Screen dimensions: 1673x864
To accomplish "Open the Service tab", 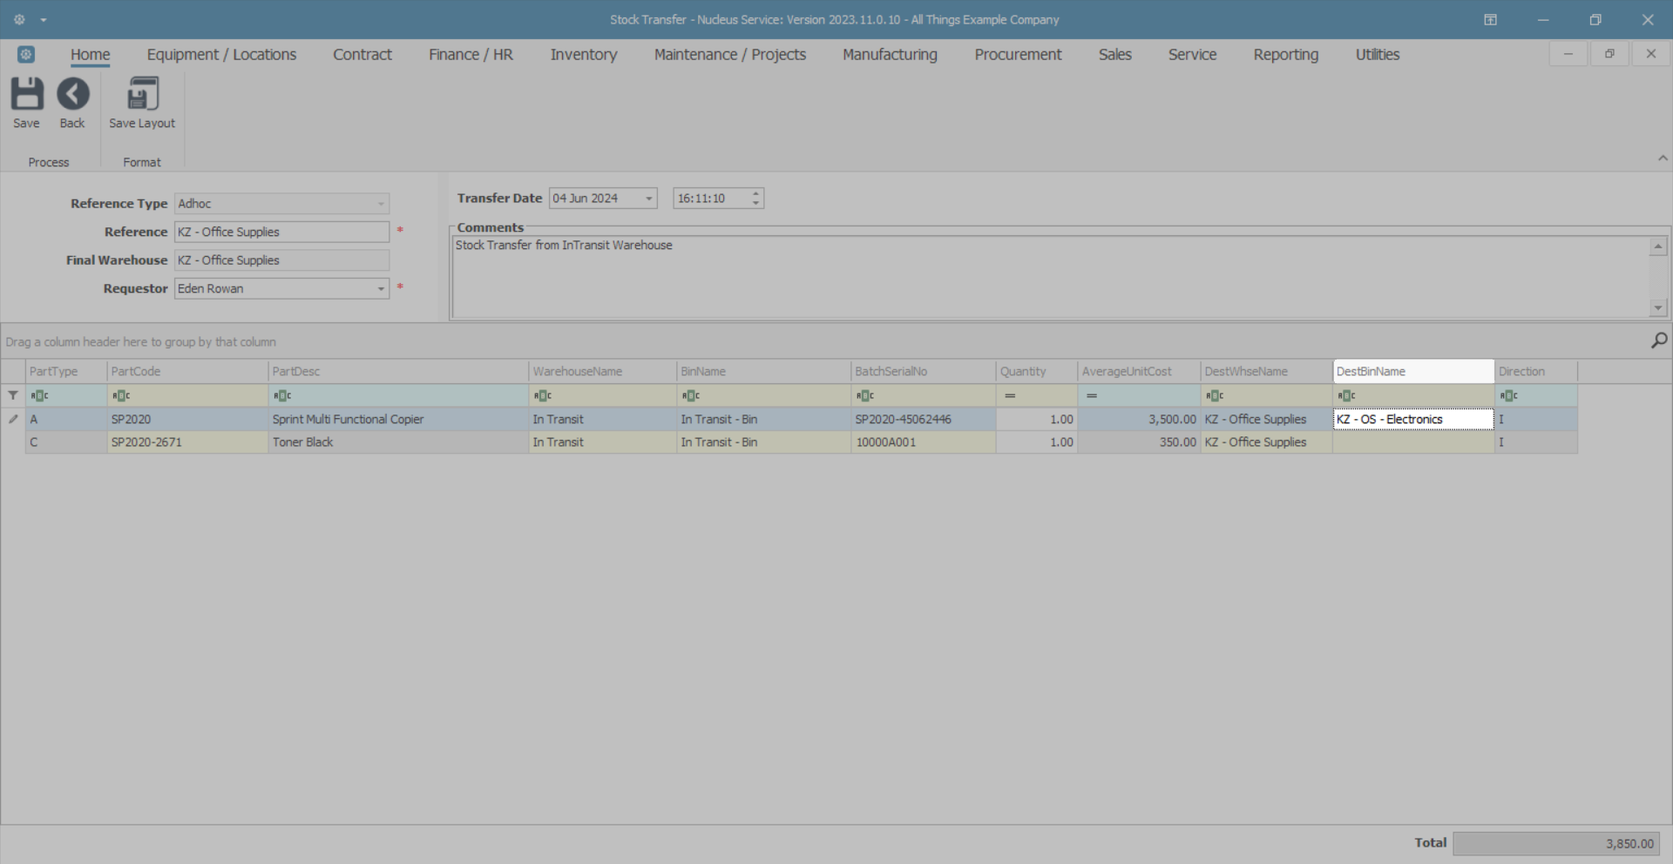I will (x=1192, y=54).
